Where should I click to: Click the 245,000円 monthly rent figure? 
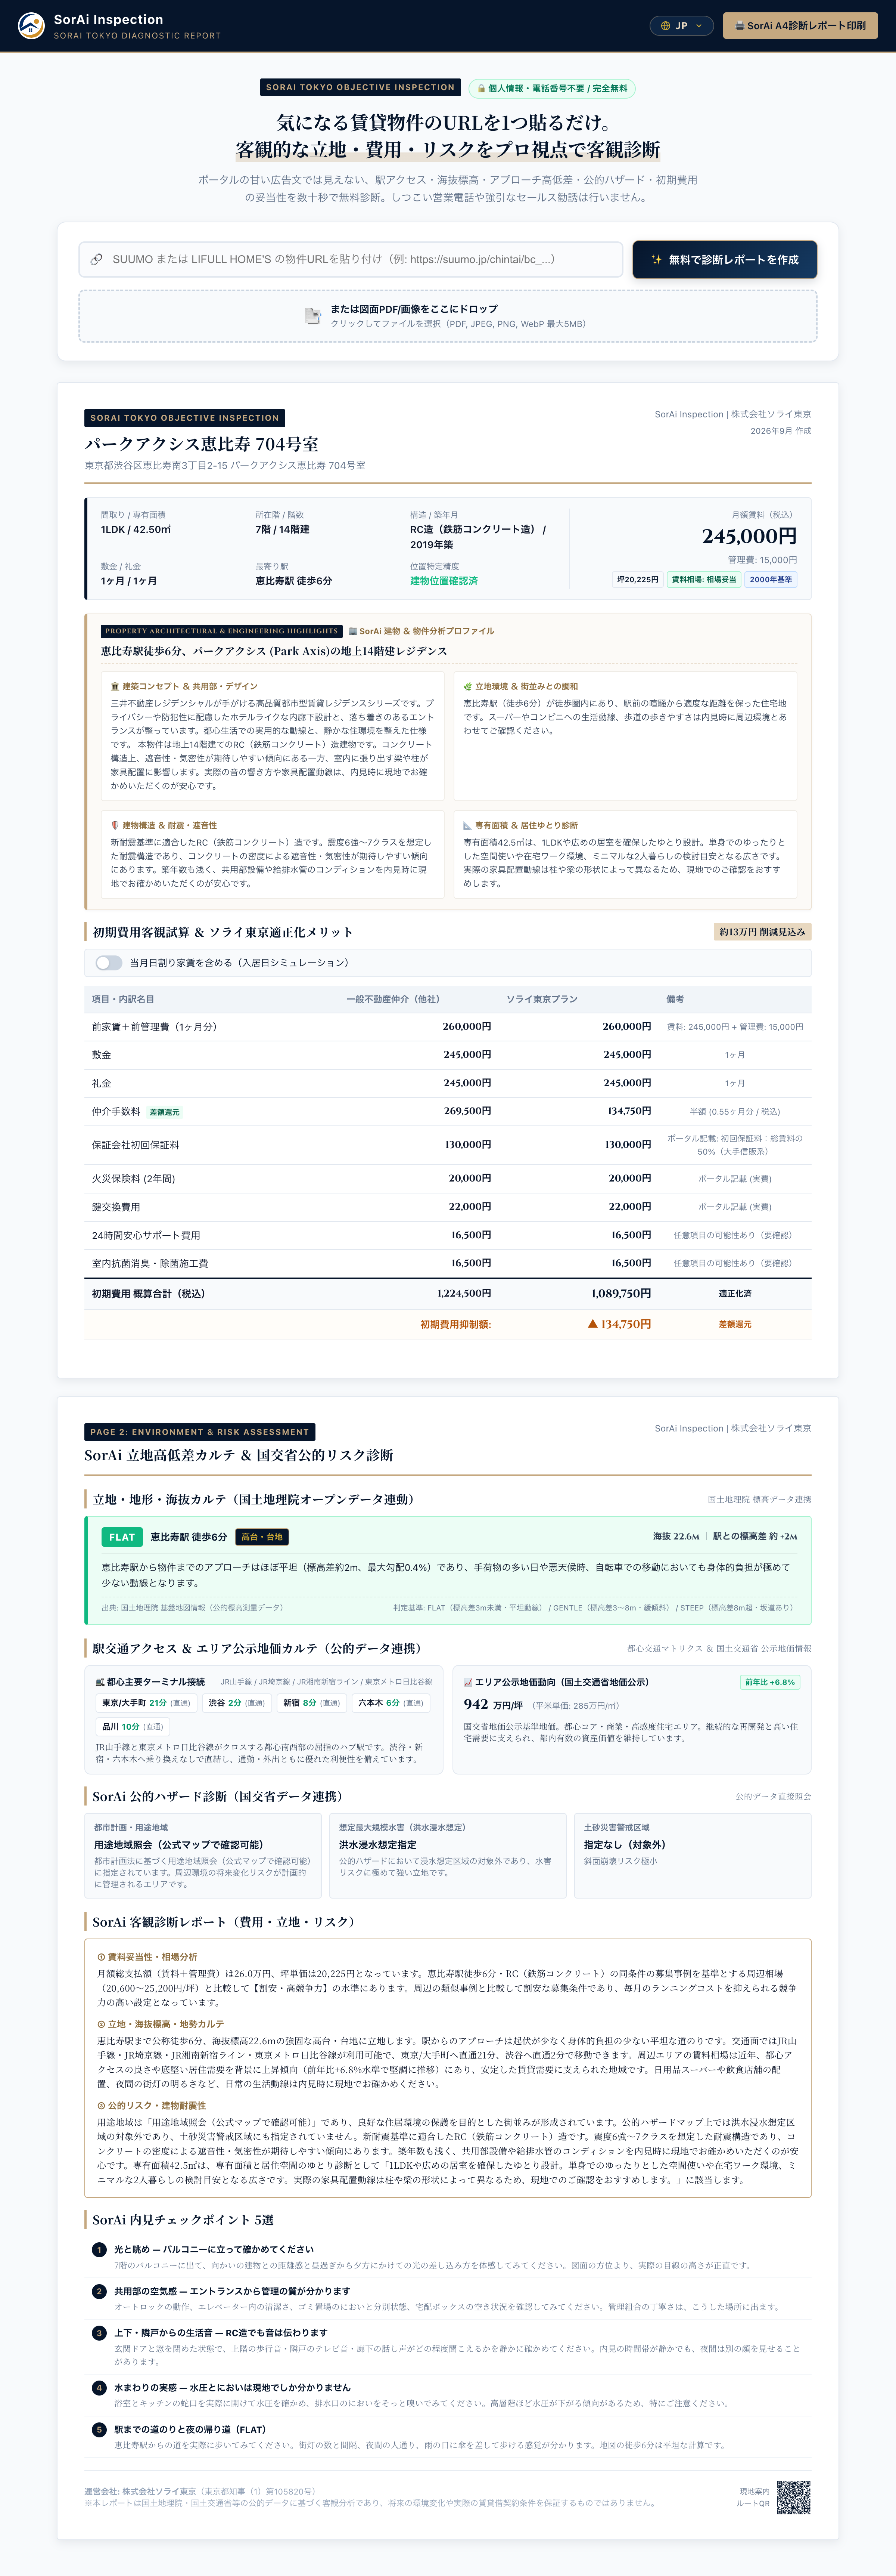[x=749, y=536]
